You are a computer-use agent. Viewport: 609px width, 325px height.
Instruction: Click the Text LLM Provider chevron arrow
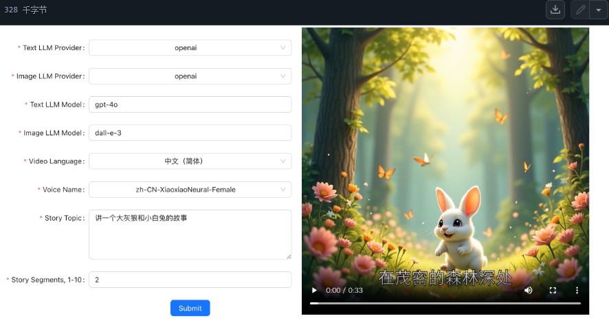[x=283, y=48]
